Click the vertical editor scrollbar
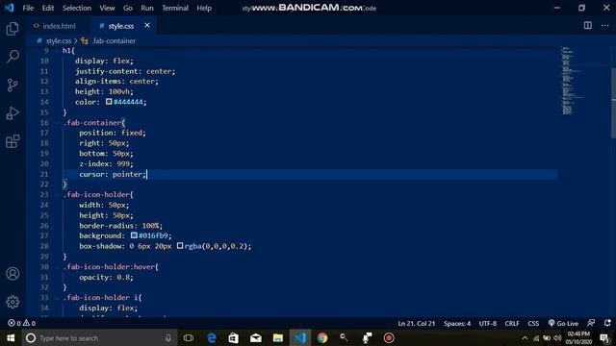This screenshot has height=346, width=616. click(613, 103)
